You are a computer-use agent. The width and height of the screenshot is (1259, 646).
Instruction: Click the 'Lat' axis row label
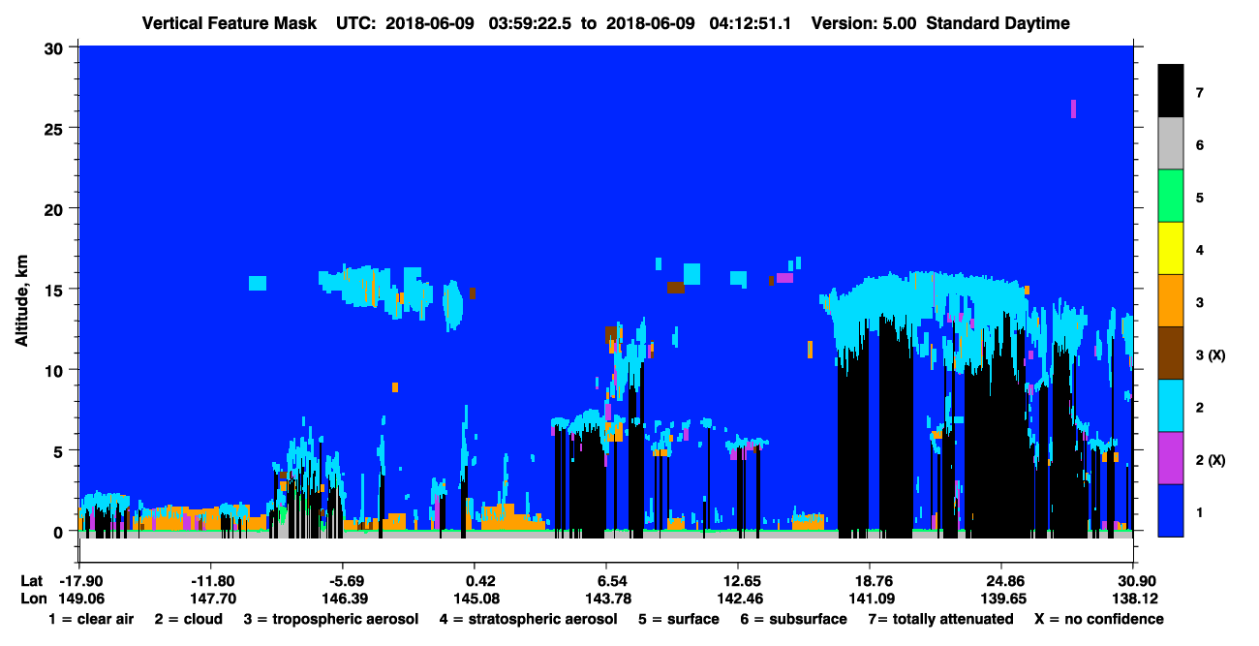point(32,581)
